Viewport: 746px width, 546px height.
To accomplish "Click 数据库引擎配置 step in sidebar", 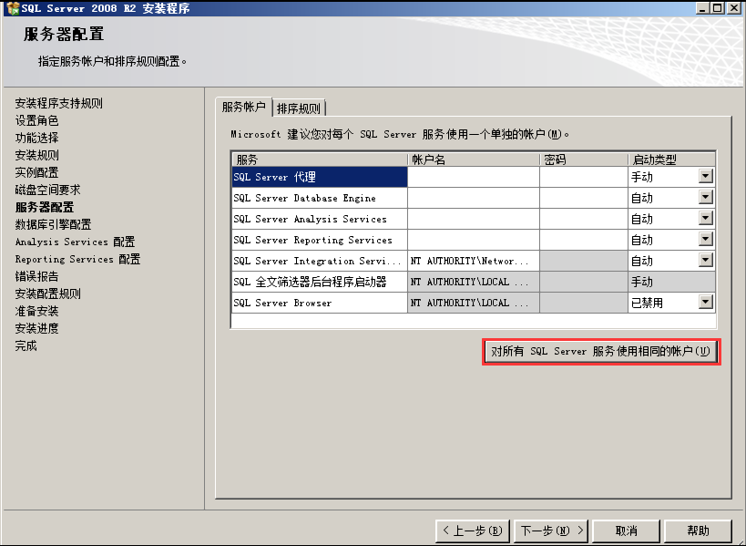I will (x=53, y=224).
